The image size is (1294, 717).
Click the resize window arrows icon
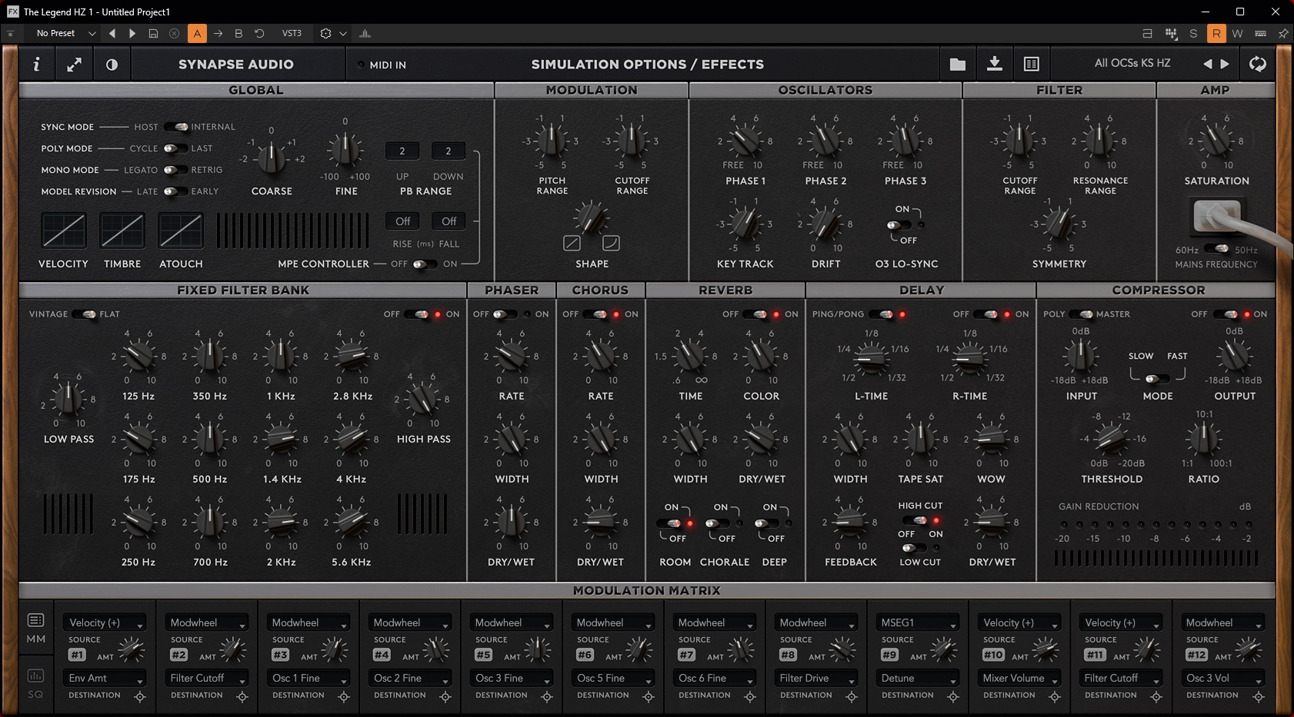74,65
